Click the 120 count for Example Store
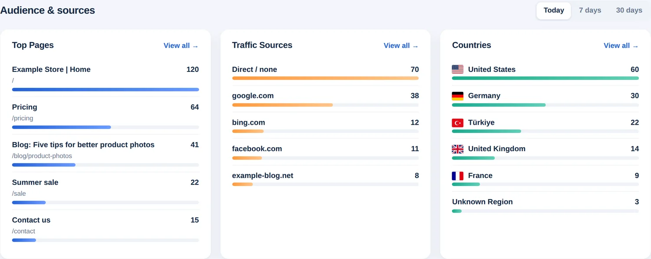 pos(193,69)
